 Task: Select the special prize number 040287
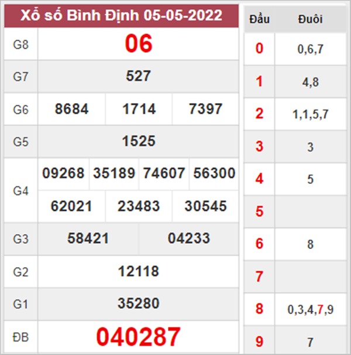click(138, 337)
